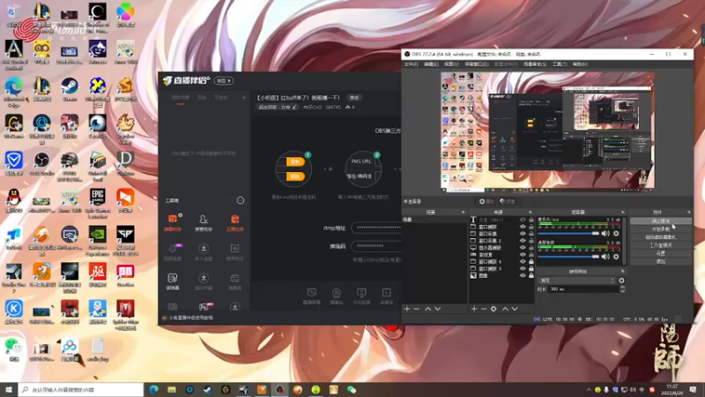The image size is (705, 397).
Task: Click the Windows Start button
Action: tap(9, 389)
